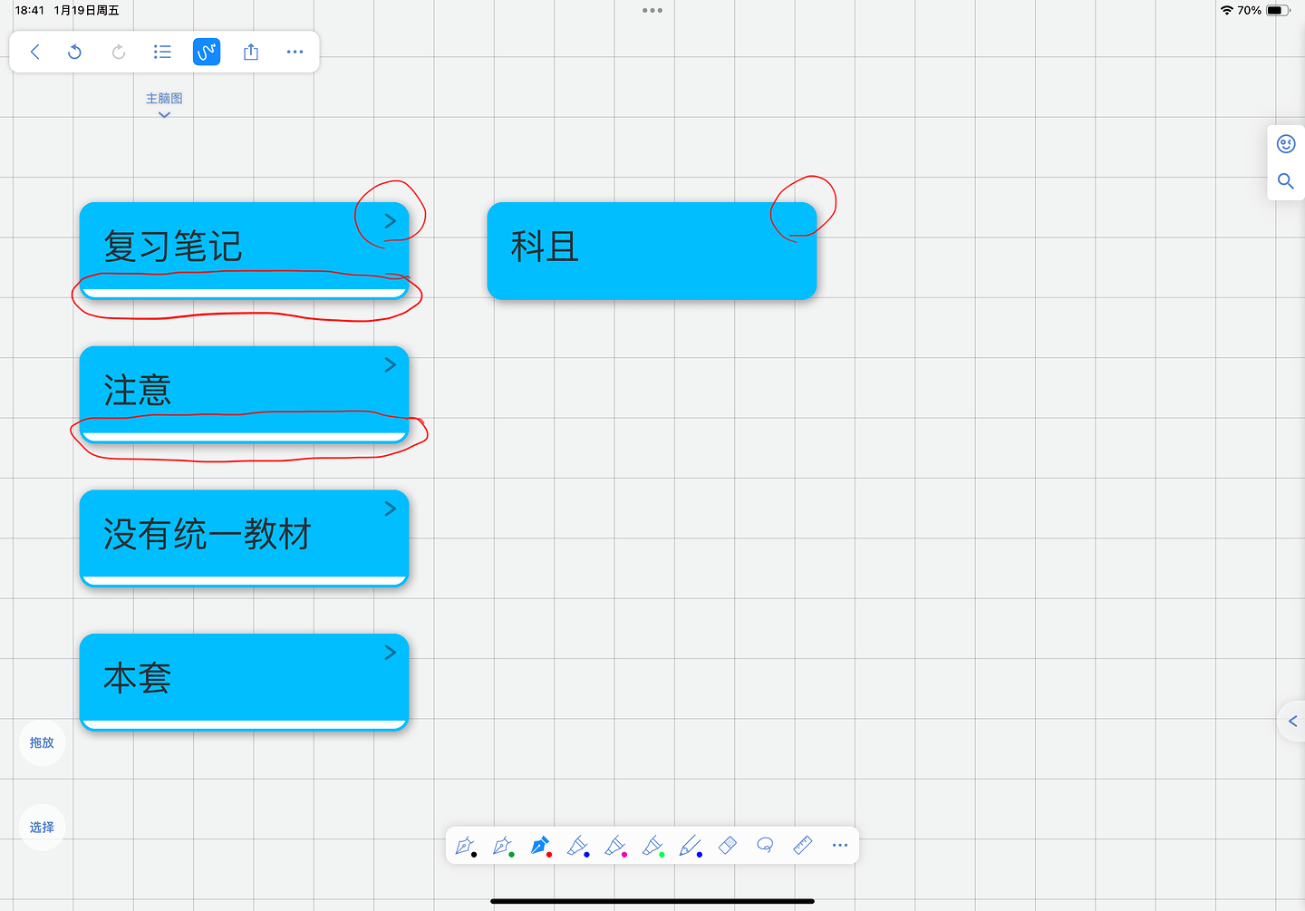
Task: Select the black fountain pen
Action: (466, 846)
